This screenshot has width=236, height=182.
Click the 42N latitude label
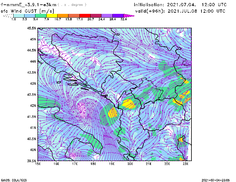point(33,106)
